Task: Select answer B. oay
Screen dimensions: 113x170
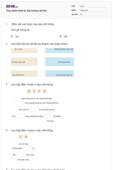Action: [64, 36]
